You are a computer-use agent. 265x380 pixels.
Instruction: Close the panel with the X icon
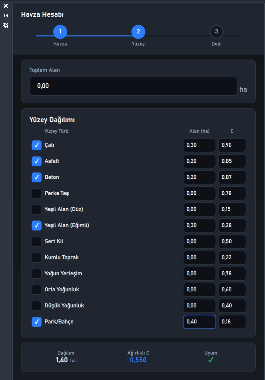pos(6,6)
